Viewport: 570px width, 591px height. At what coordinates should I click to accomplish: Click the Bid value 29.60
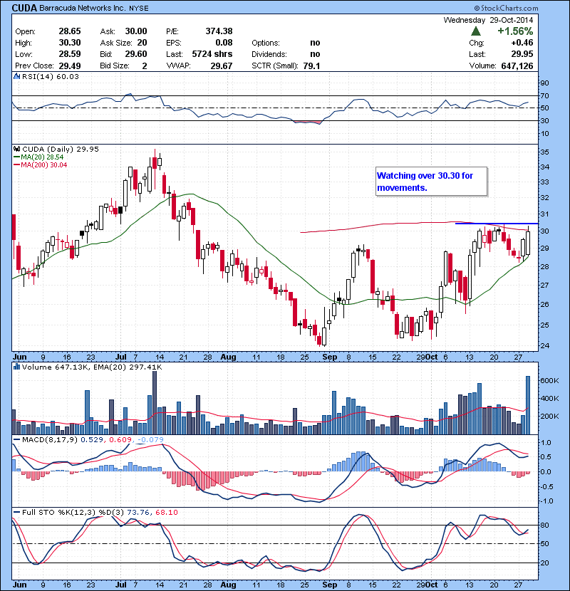136,54
